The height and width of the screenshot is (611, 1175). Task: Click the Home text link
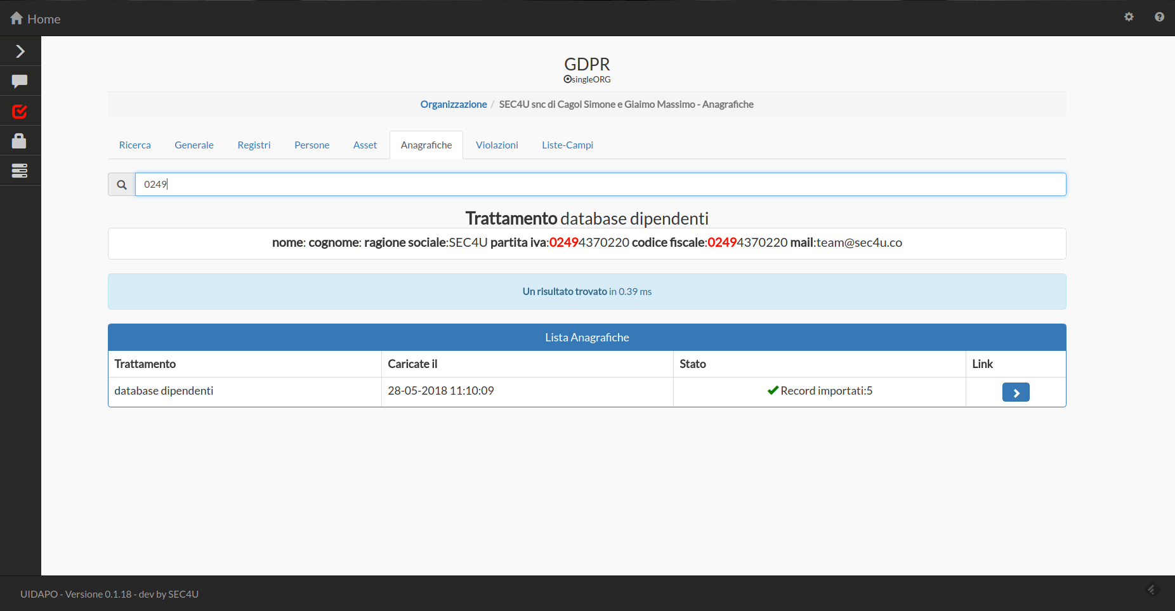click(44, 19)
